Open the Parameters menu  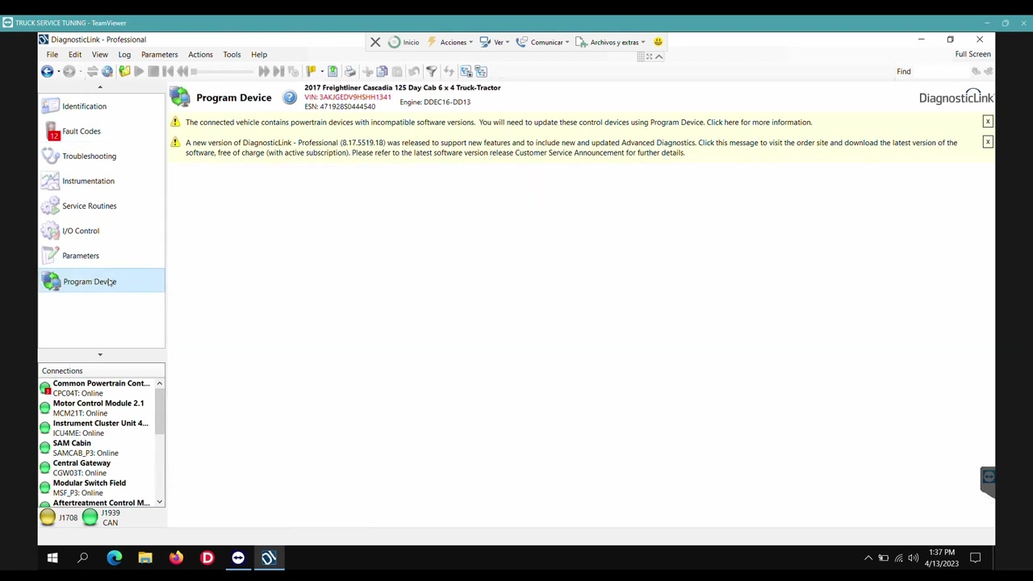160,55
